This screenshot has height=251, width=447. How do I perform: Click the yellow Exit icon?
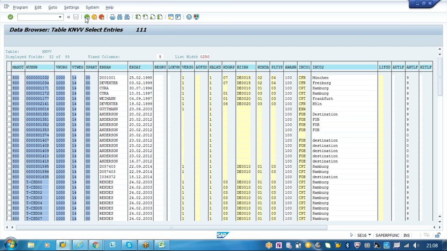[94, 17]
